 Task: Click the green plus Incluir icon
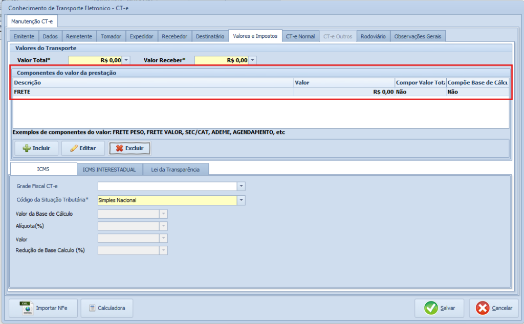(26, 148)
